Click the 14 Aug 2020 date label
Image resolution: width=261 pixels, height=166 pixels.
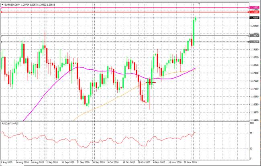click(22, 162)
